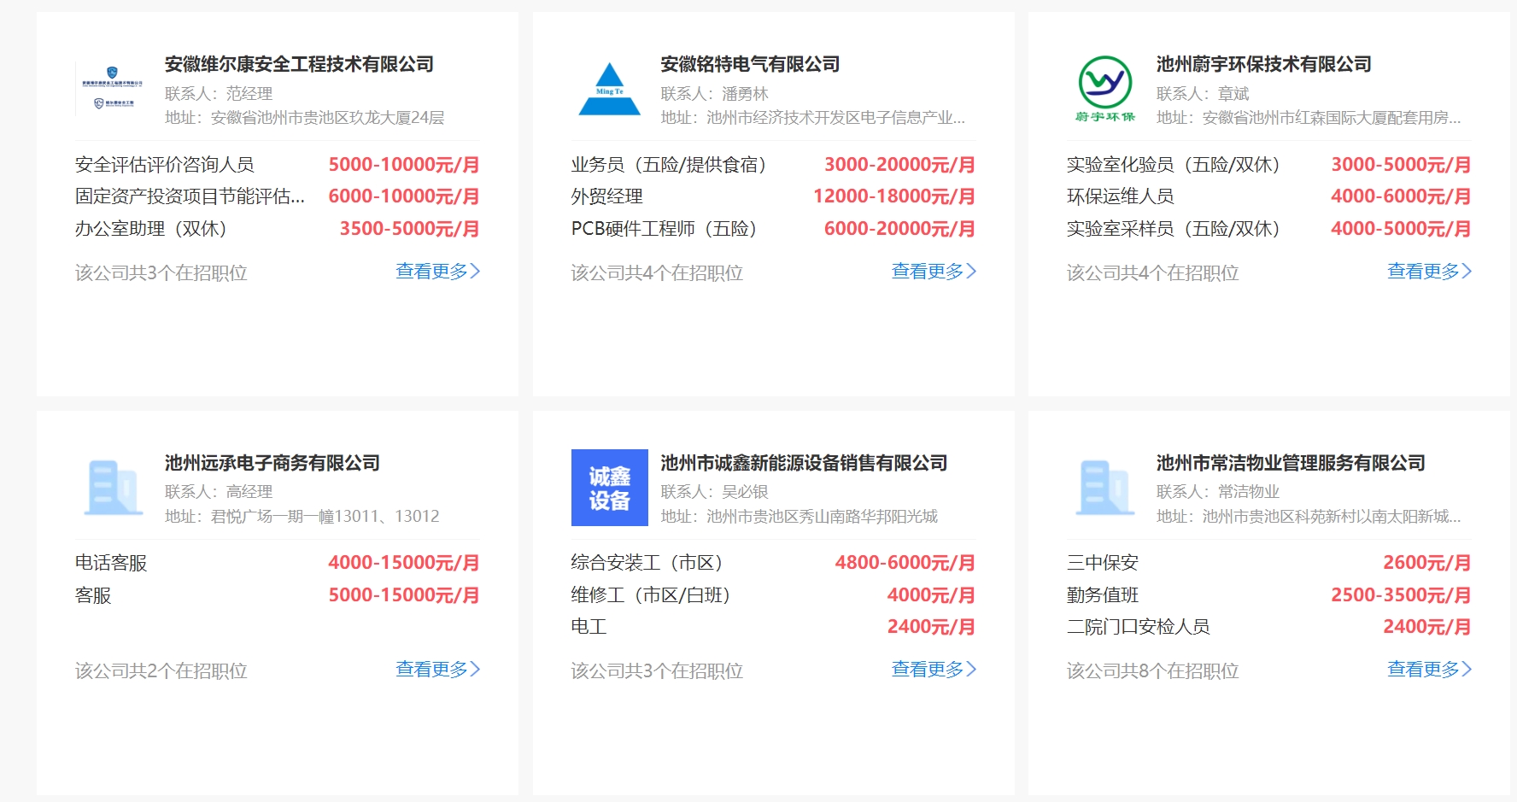View more jobs for 诚鑫新能源 (查看更多)
Image resolution: width=1517 pixels, height=802 pixels.
(x=934, y=670)
